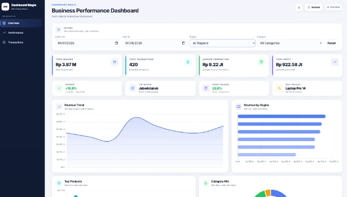
Task: Click the Reset filters button
Action: (x=331, y=43)
